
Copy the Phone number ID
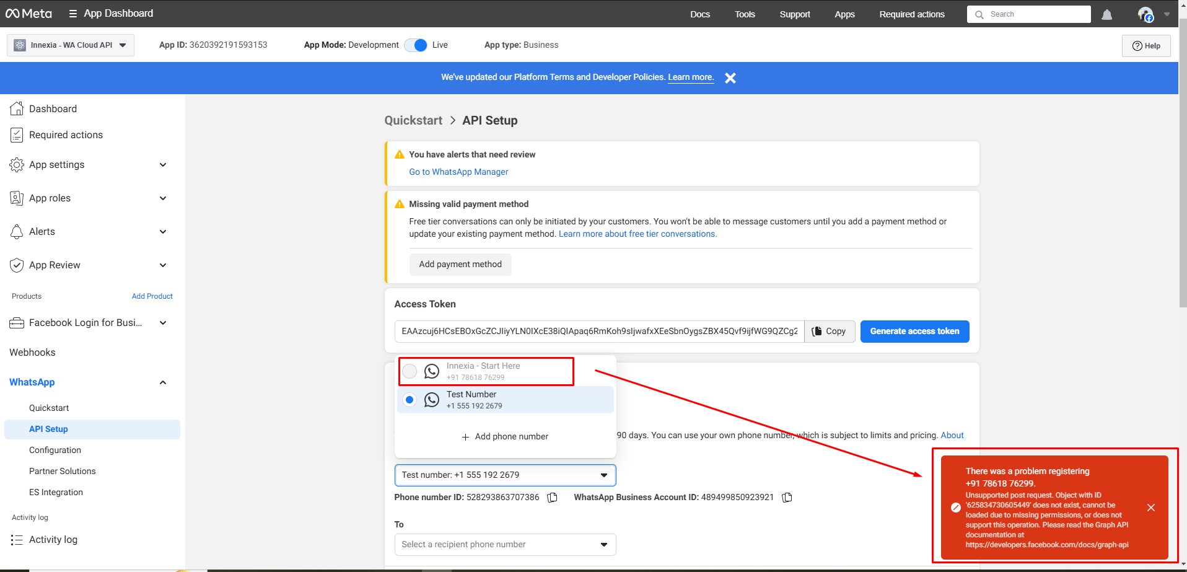coord(553,497)
